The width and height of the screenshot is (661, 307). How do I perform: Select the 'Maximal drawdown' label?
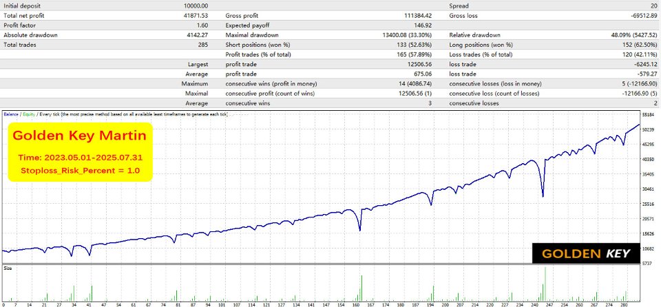click(252, 35)
